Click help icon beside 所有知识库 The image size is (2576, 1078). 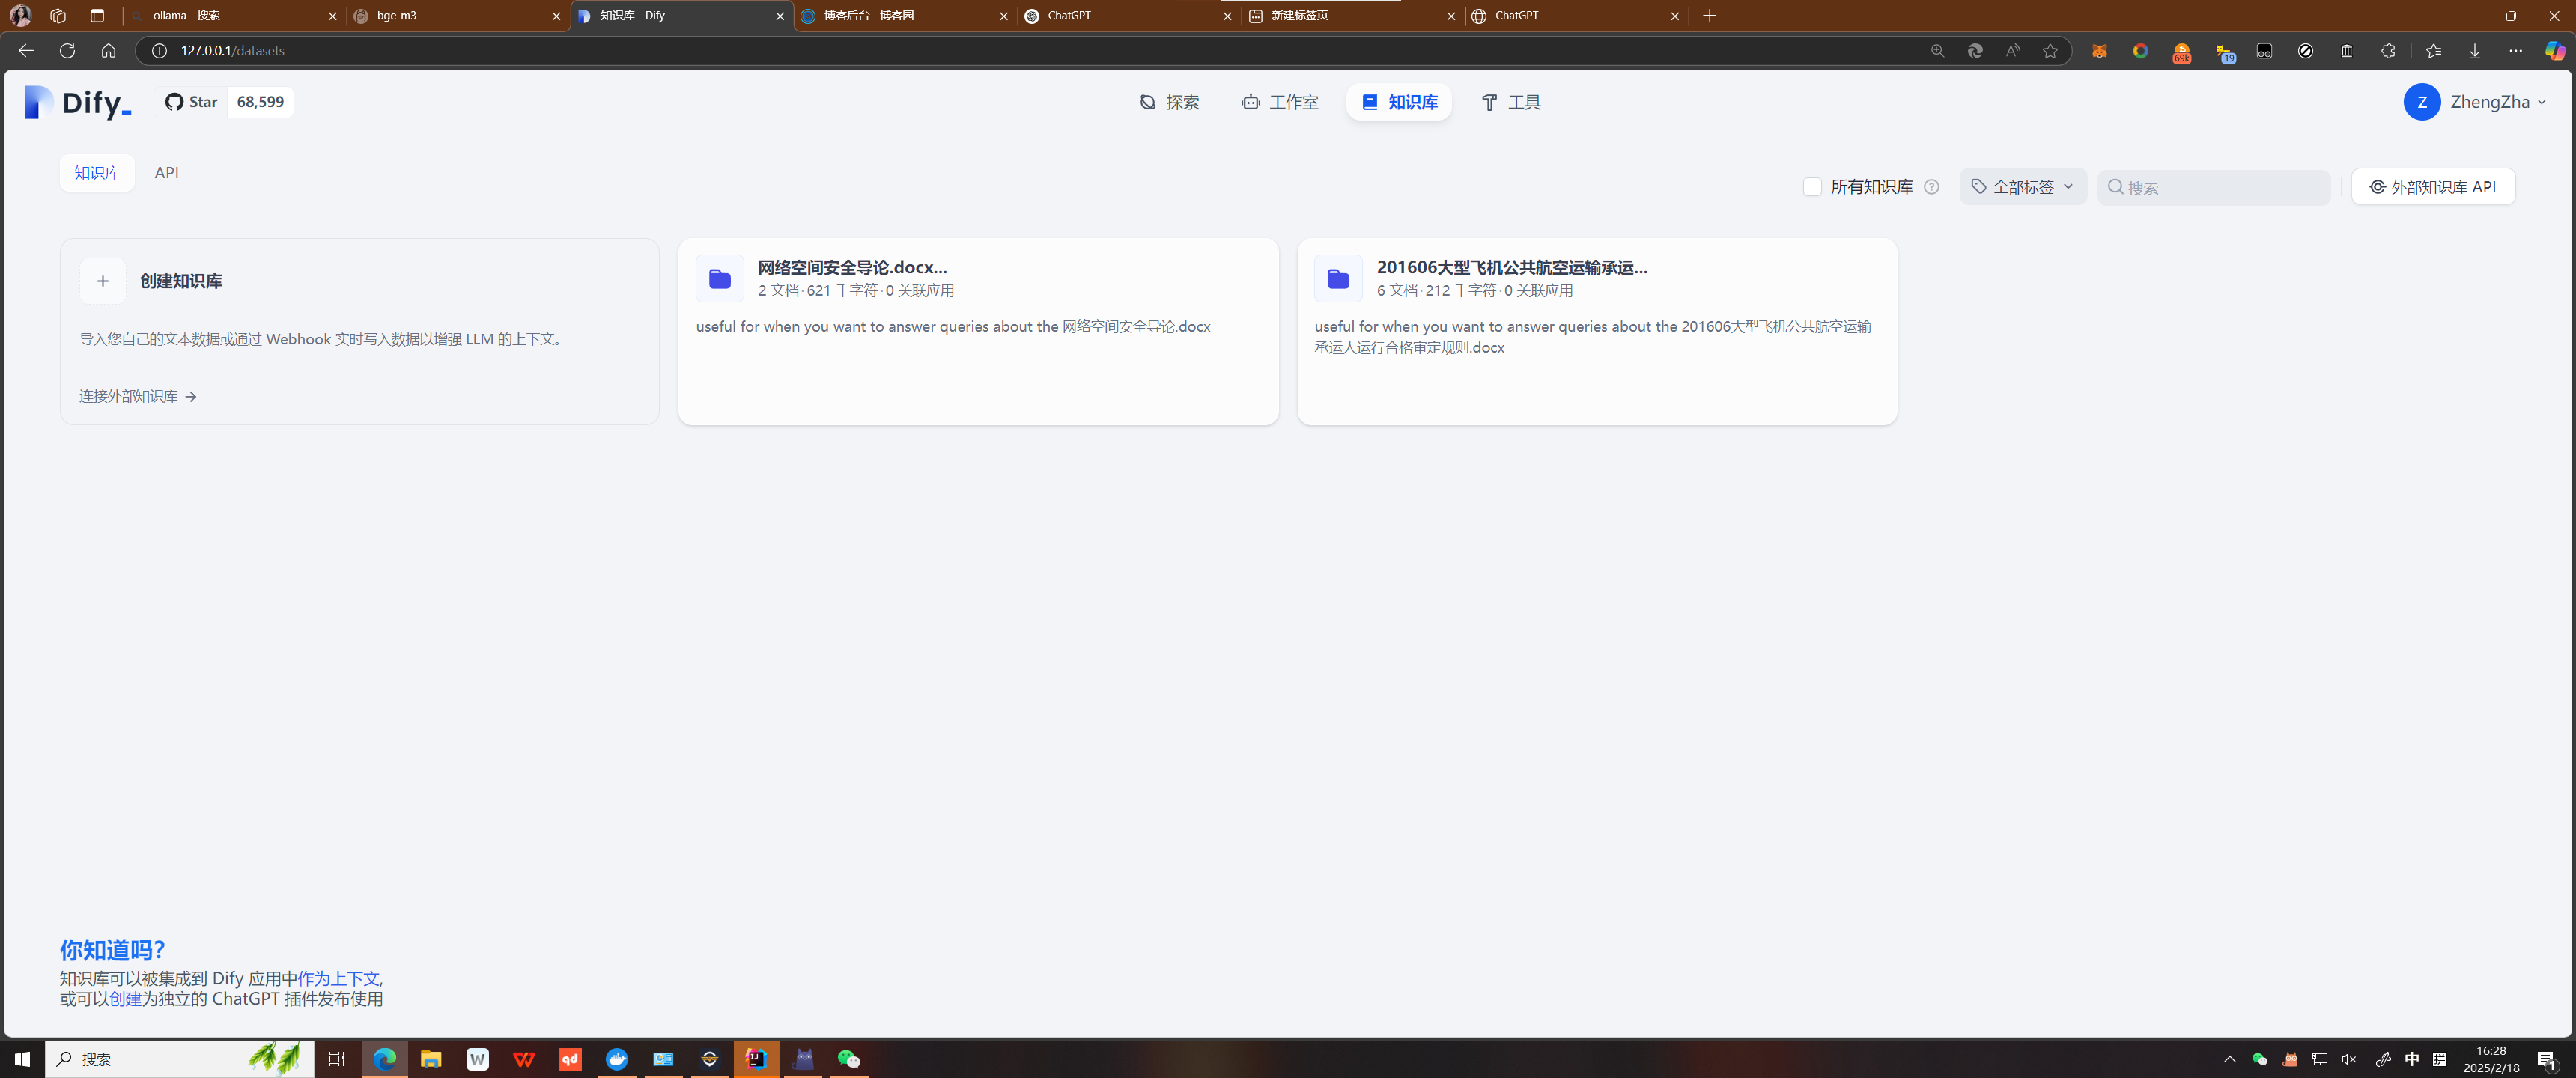click(x=1931, y=187)
